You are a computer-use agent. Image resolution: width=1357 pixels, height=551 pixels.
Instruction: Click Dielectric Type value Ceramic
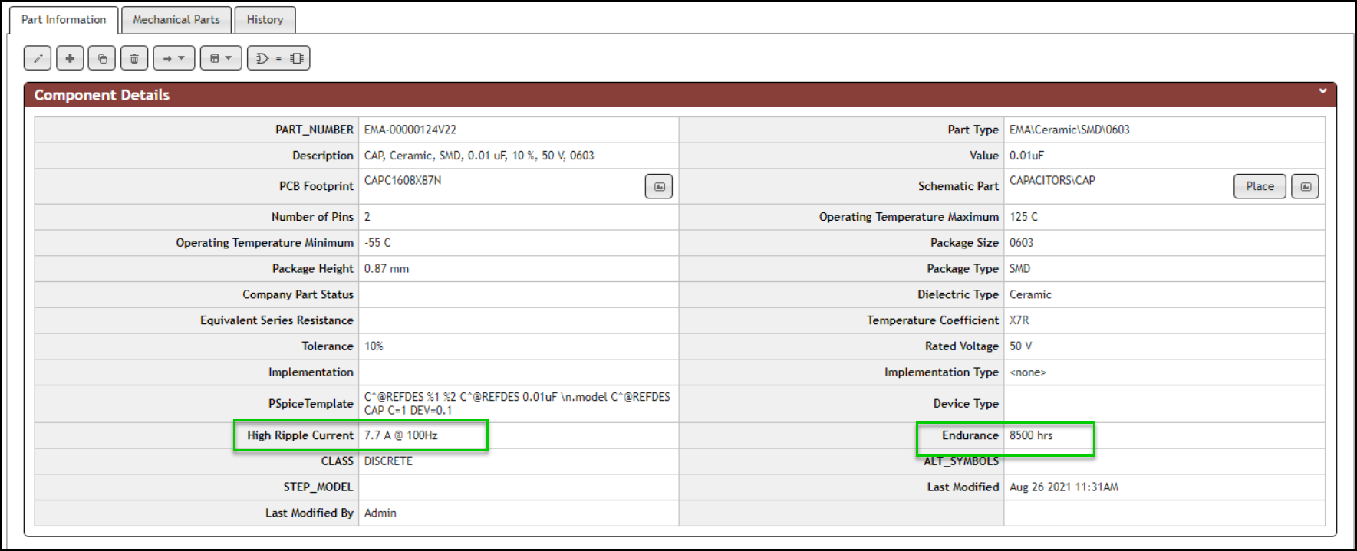[1030, 294]
